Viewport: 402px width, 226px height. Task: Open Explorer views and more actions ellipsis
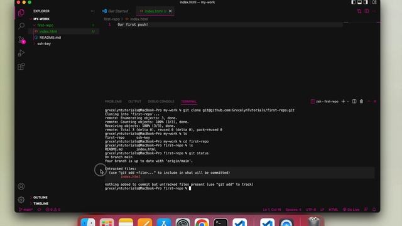(x=92, y=11)
